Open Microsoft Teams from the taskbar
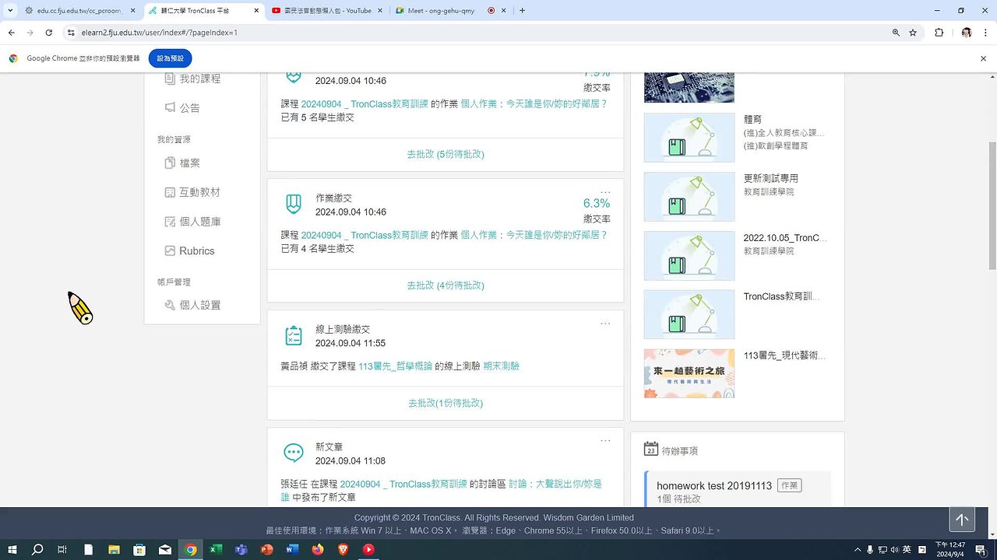Image resolution: width=997 pixels, height=560 pixels. (x=241, y=549)
